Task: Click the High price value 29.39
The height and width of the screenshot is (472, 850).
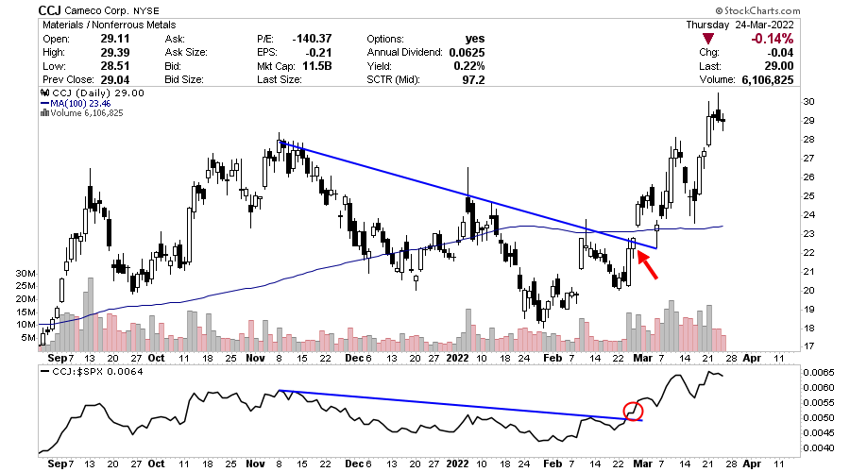Action: (x=115, y=53)
